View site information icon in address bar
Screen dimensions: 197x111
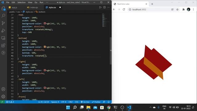130,10
